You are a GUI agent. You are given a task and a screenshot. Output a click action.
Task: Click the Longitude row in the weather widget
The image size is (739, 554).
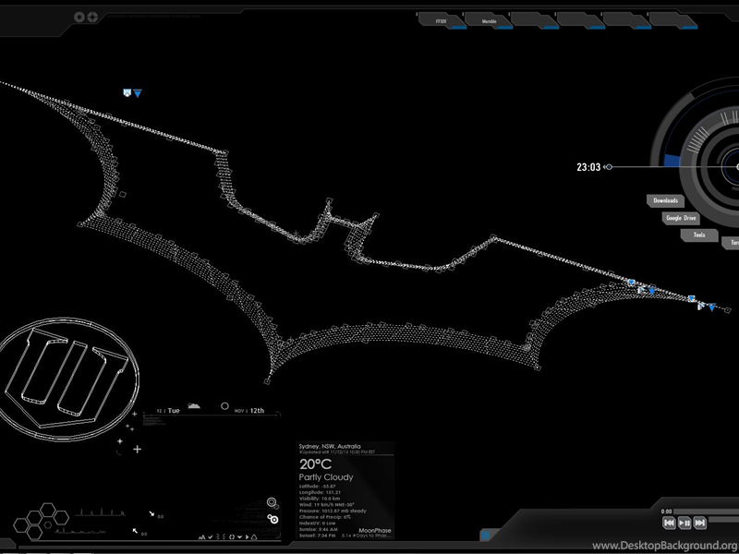pos(320,492)
